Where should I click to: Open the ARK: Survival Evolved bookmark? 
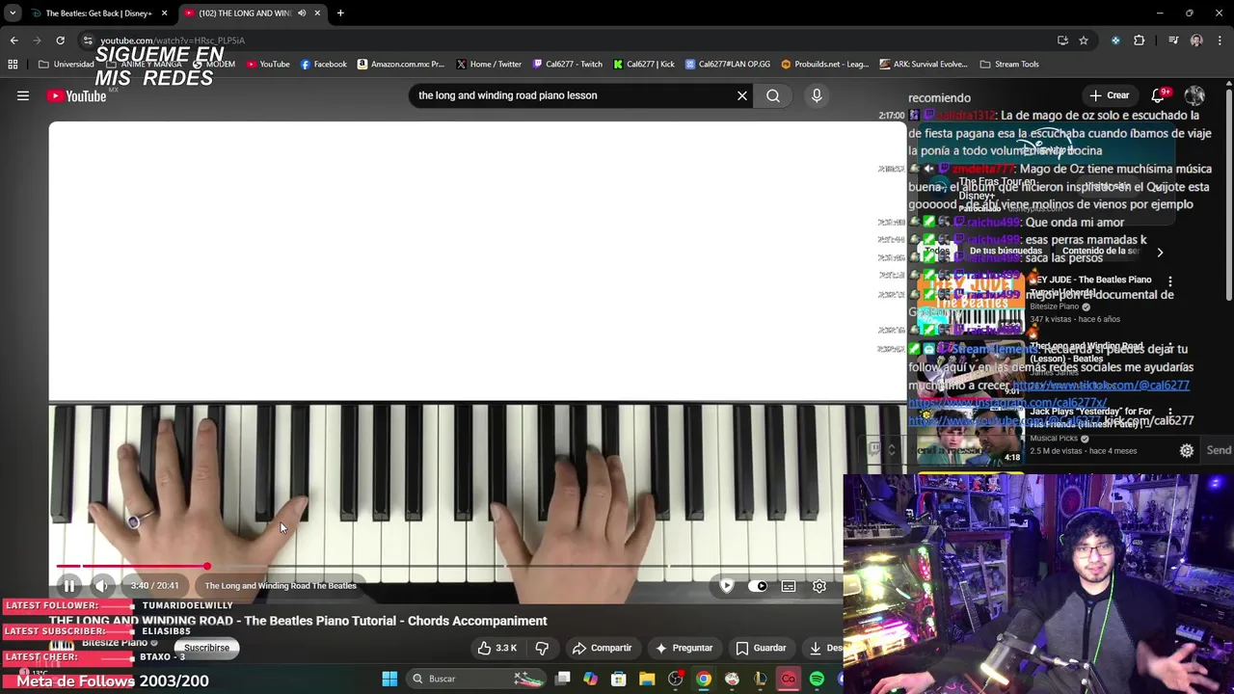[923, 65]
